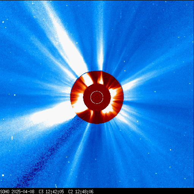Viewport: 194px width, 194px height.
Task: Click the bright star near the bottom-left edge
Action: pyautogui.click(x=3, y=175)
